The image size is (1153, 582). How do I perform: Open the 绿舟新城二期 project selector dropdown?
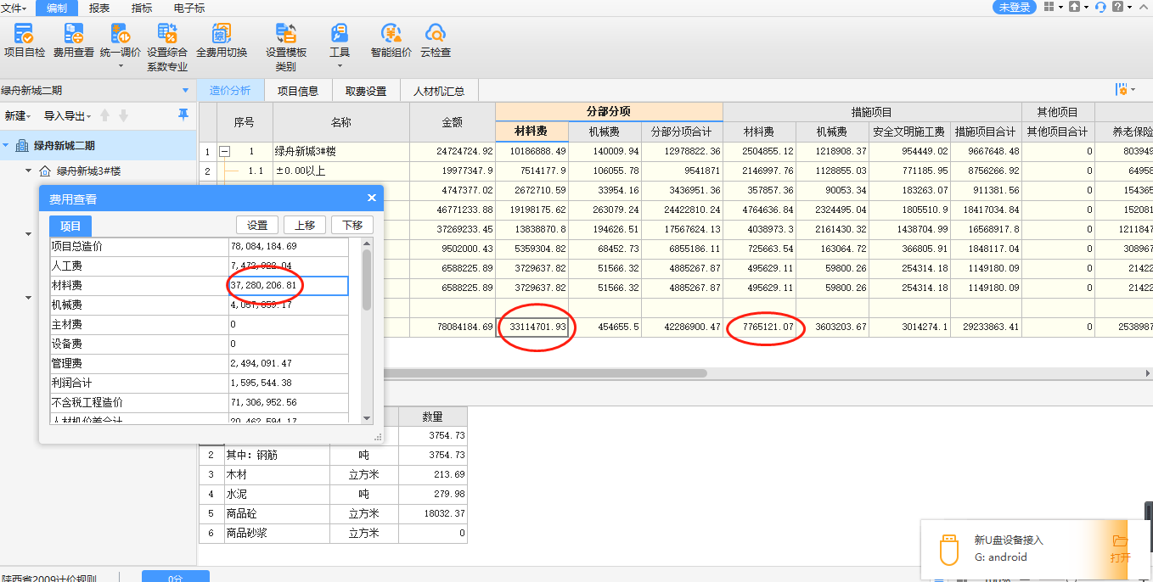[x=185, y=90]
